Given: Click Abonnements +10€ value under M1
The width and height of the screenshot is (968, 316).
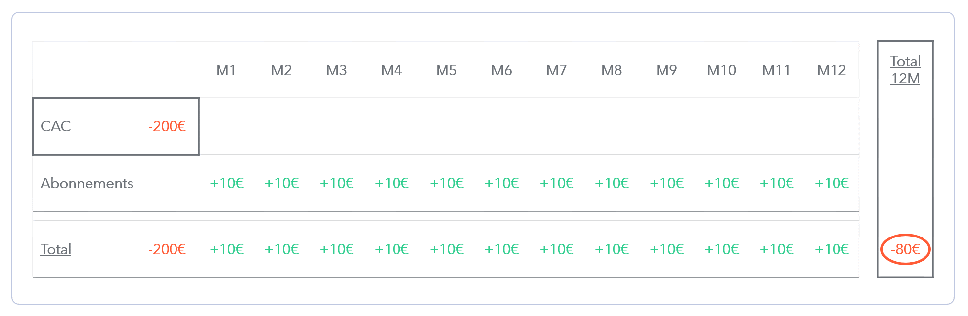Looking at the screenshot, I should 227,183.
